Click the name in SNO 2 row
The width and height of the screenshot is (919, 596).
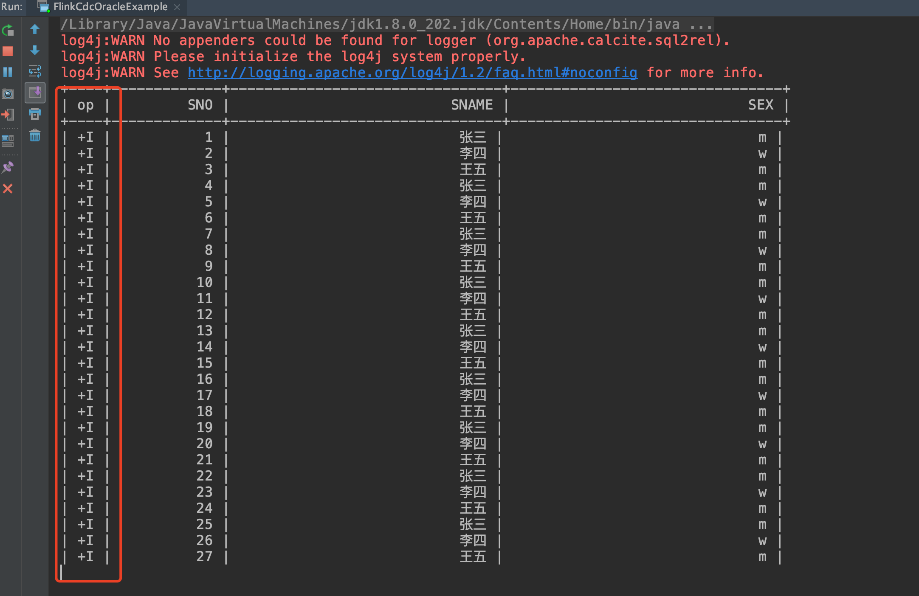(473, 153)
